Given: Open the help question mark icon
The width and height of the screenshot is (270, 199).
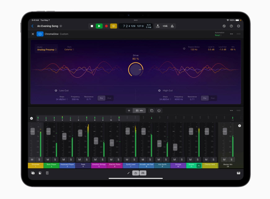Looking at the screenshot, I should 231,26.
